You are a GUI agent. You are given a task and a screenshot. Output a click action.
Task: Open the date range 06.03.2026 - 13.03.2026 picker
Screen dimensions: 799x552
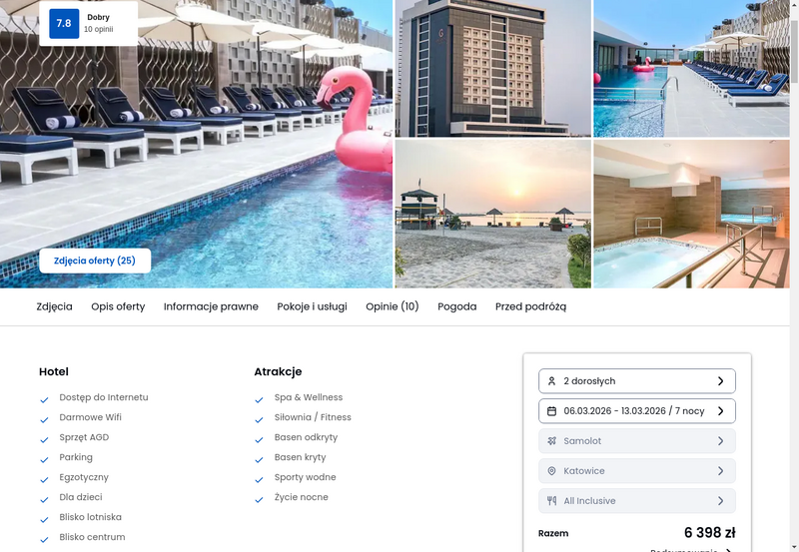[x=637, y=411]
